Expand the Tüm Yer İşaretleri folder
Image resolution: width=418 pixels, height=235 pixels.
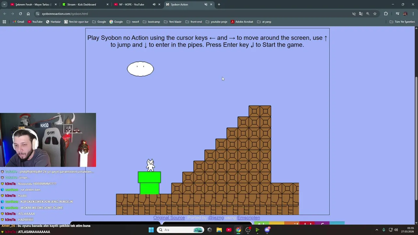click(x=402, y=22)
